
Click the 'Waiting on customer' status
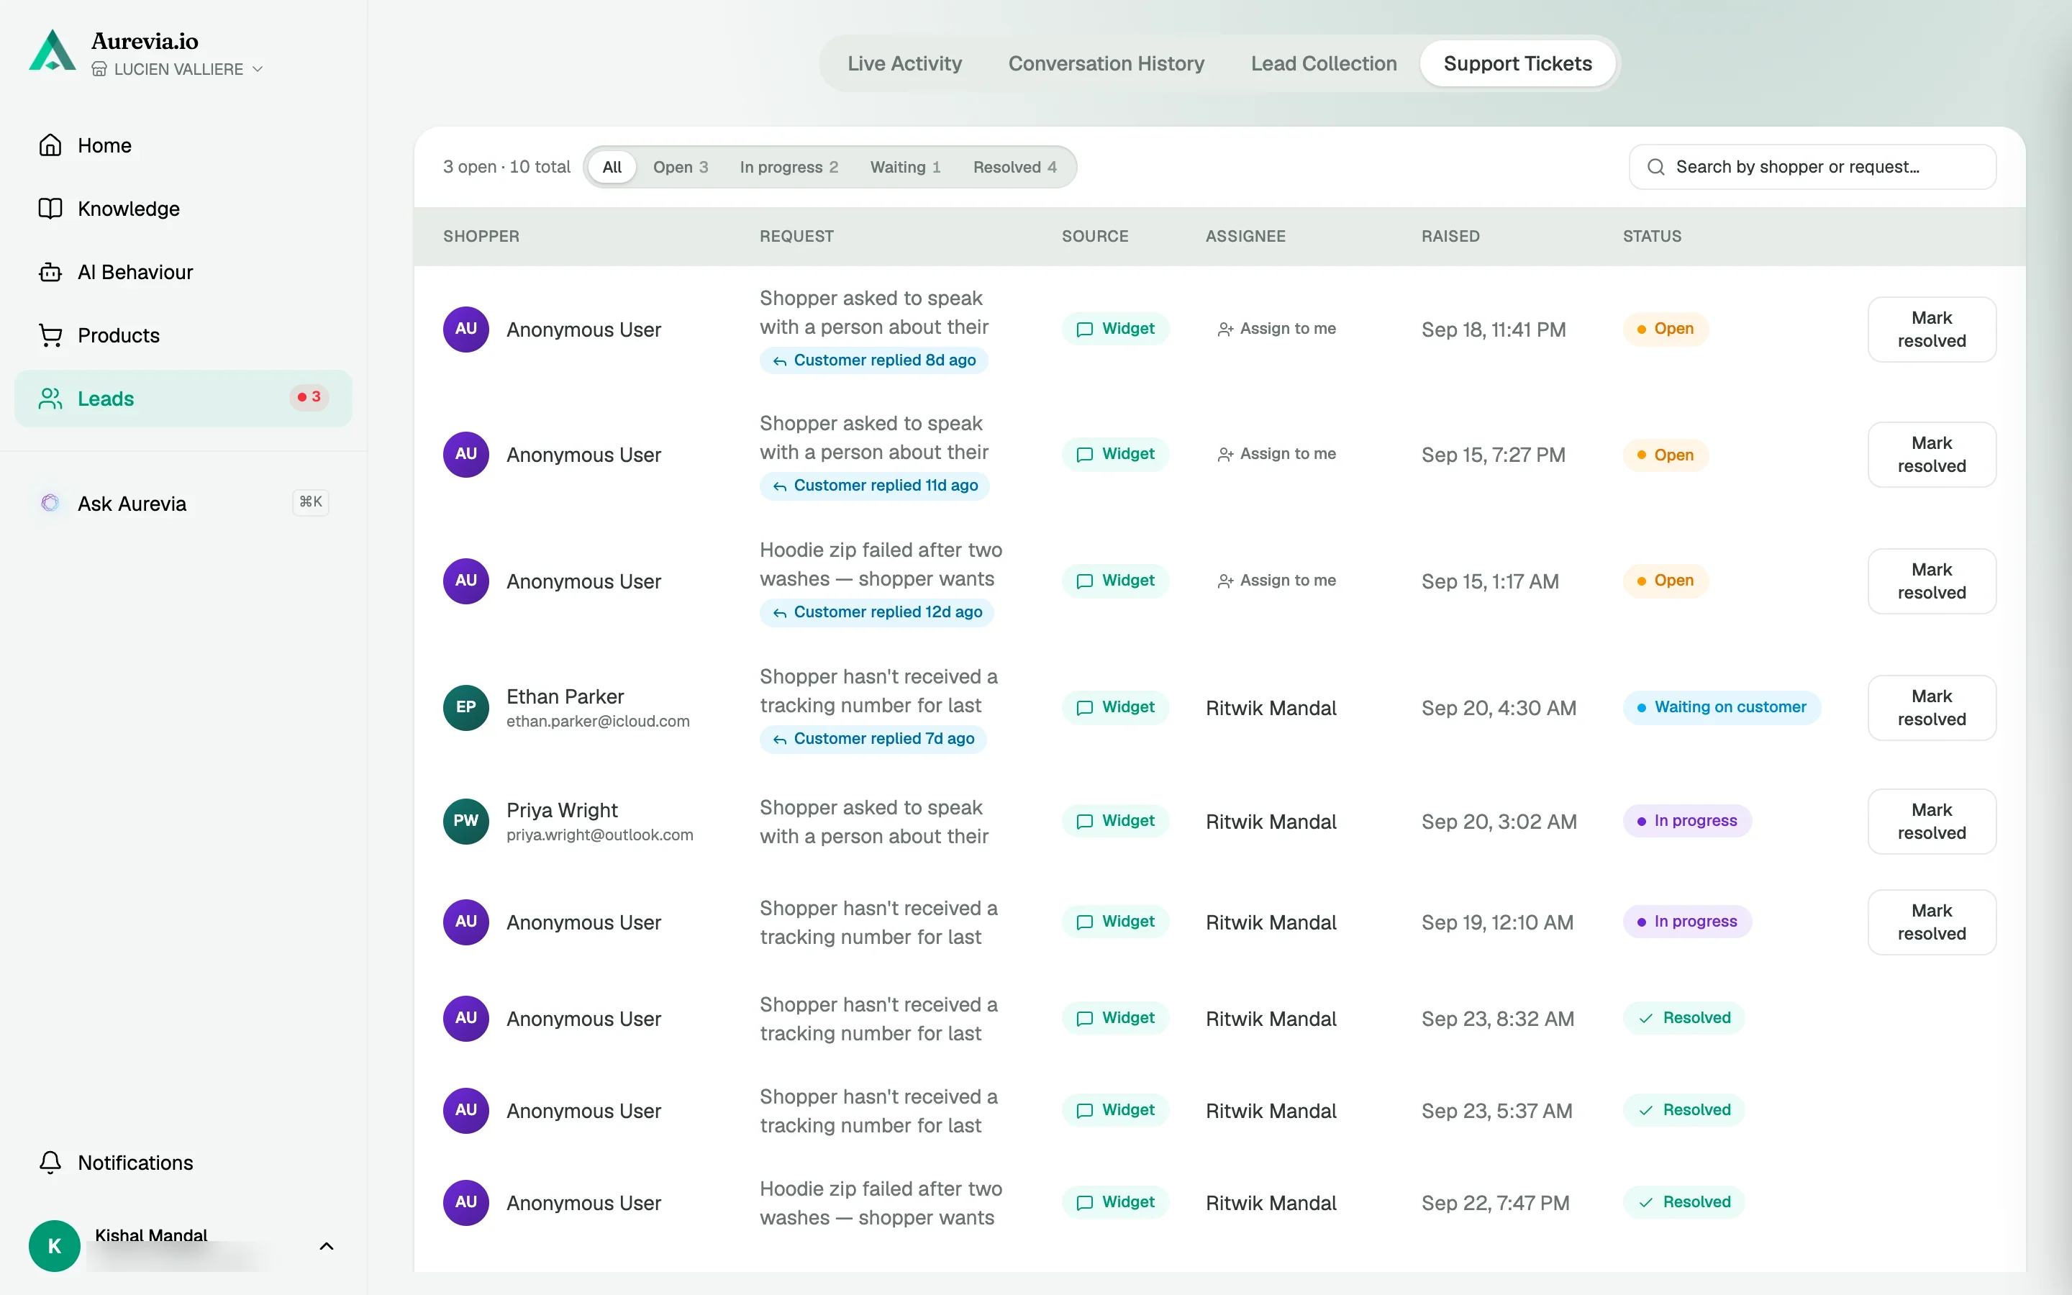point(1722,707)
